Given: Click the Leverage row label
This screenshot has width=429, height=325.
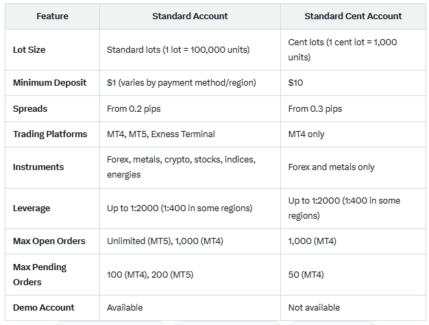Looking at the screenshot, I should [32, 208].
